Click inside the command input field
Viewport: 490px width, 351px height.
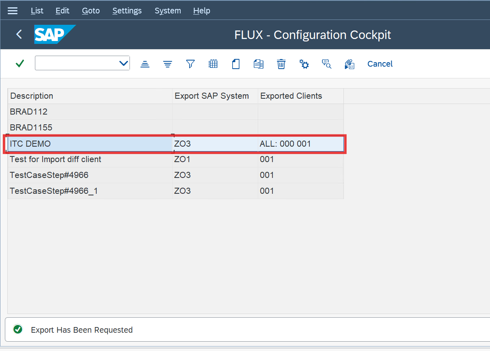[76, 63]
